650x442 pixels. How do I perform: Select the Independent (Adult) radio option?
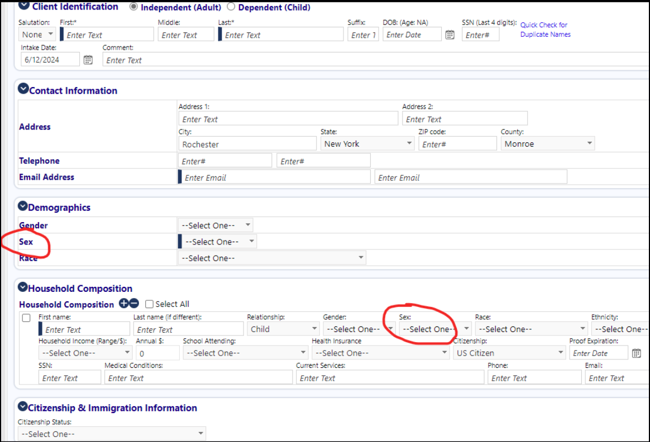point(133,7)
